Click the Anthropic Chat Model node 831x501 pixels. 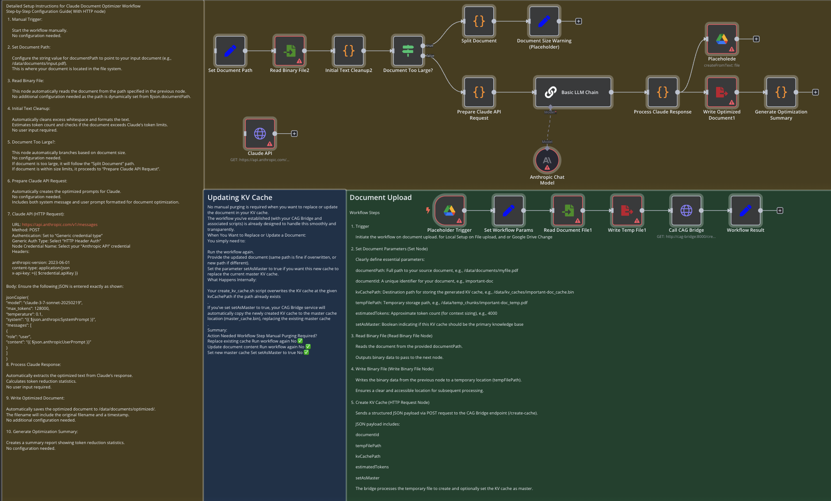pos(547,160)
